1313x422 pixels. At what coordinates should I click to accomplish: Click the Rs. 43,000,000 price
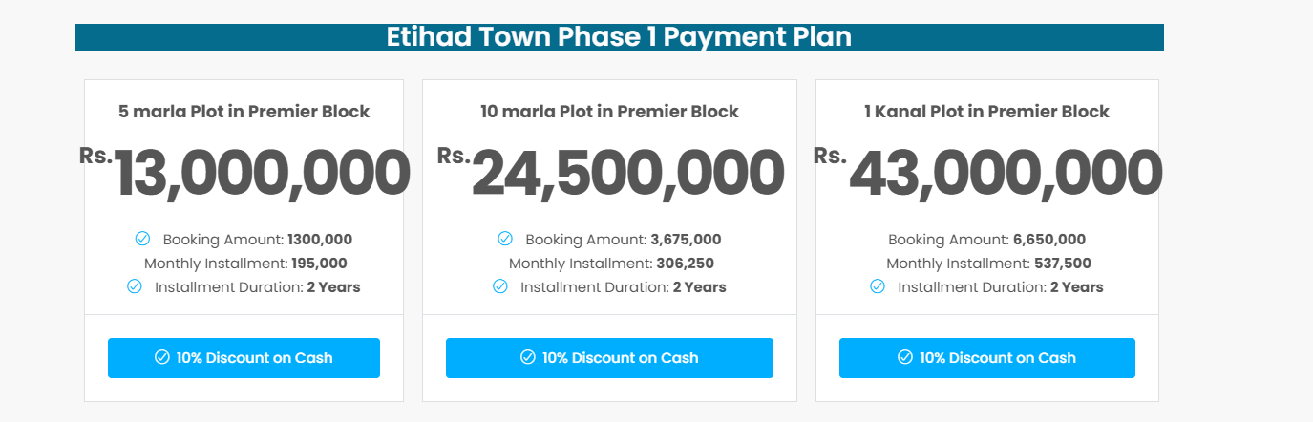point(988,175)
